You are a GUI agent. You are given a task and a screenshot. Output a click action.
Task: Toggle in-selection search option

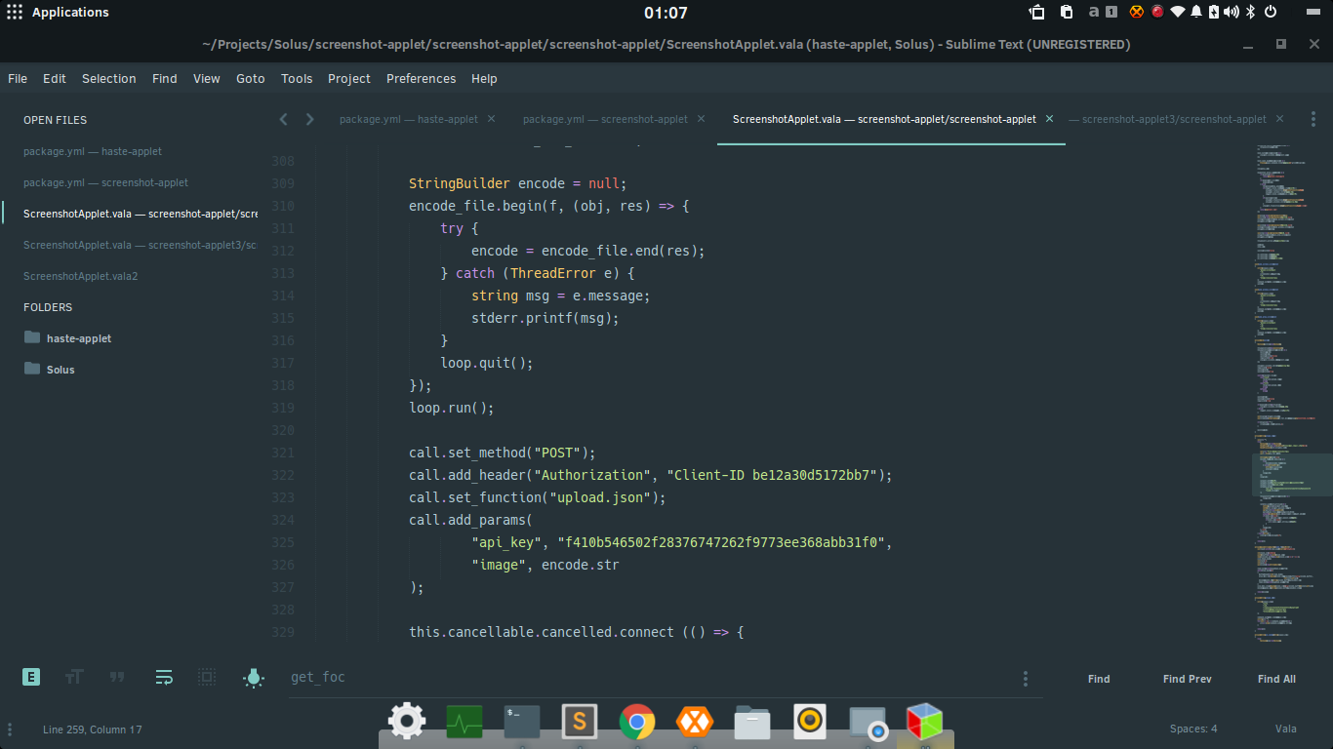coord(207,677)
